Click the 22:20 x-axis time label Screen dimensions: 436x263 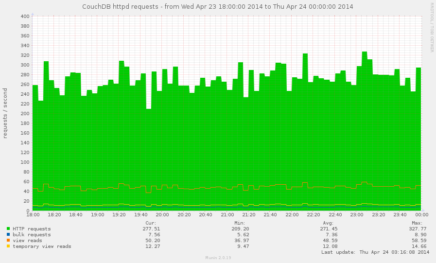tap(314, 214)
